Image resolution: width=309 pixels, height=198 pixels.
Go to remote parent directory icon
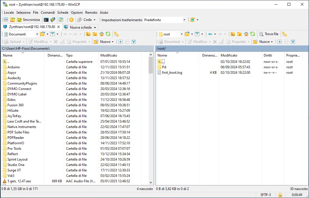click(x=233, y=34)
